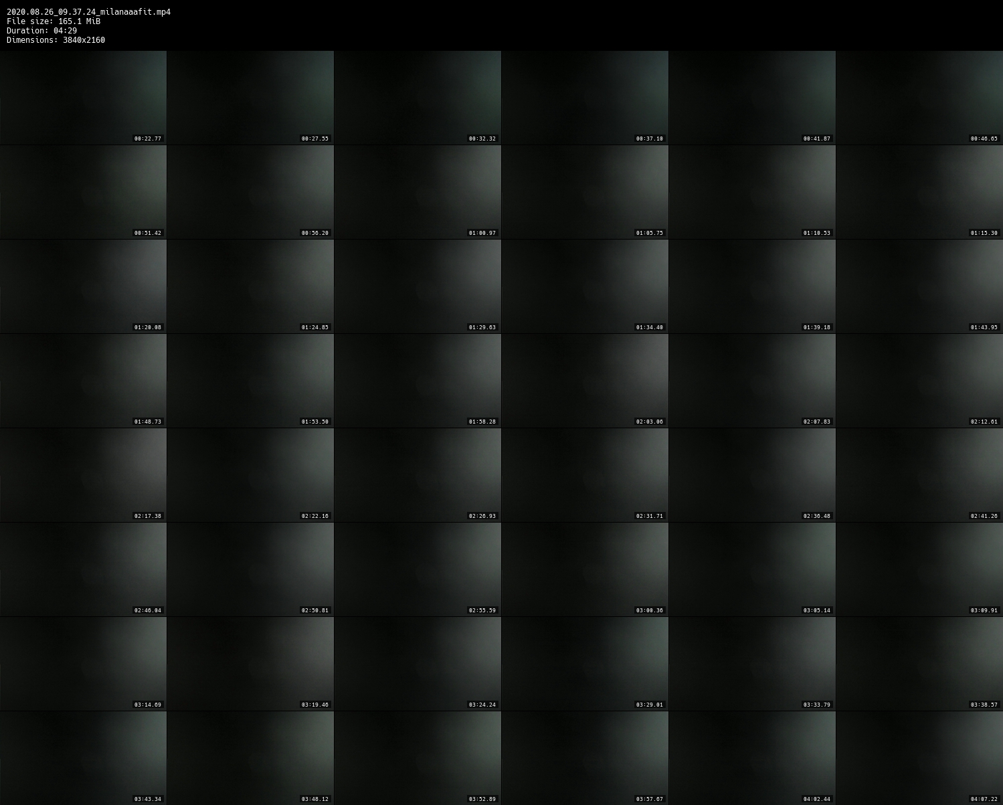The image size is (1003, 805).
Task: Select the thumbnail stamped 01:20.08
Action: (83, 286)
